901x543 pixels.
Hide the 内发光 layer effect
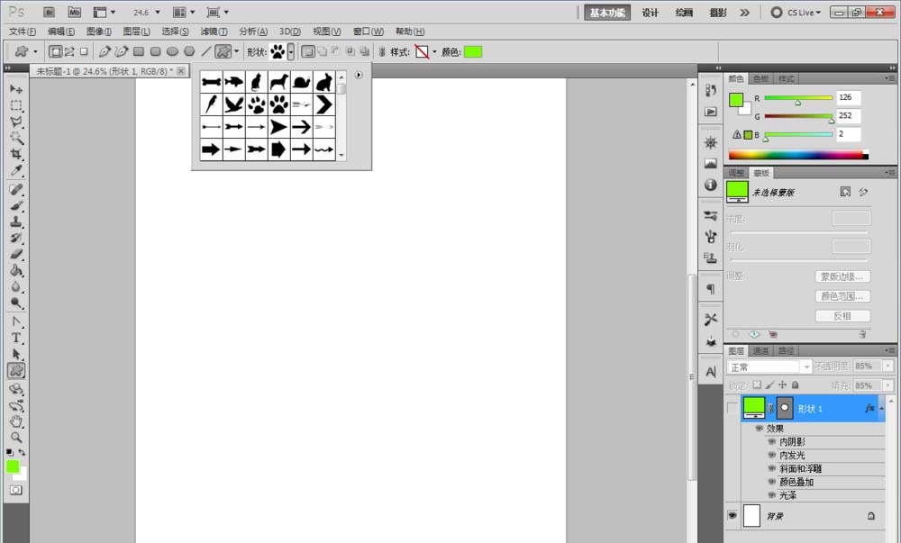coord(772,455)
